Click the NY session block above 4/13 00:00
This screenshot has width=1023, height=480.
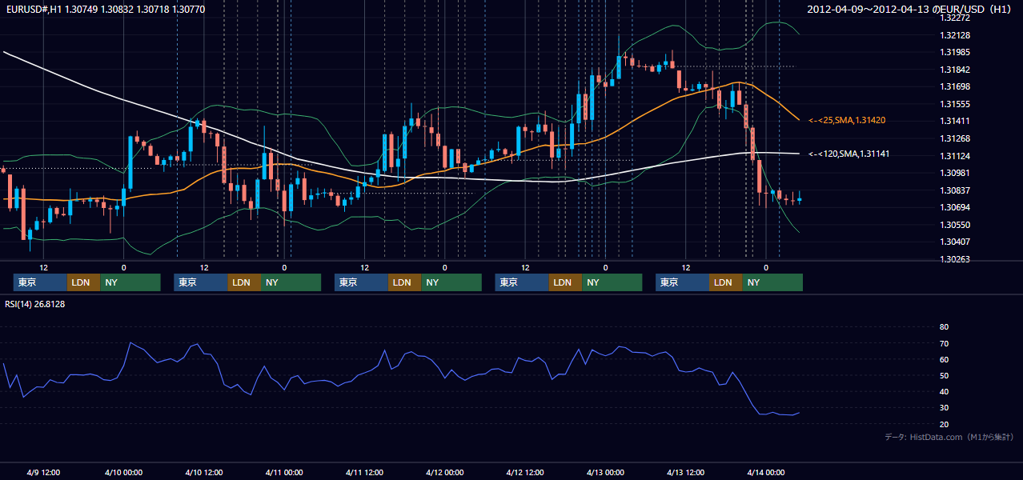pyautogui.click(x=612, y=282)
